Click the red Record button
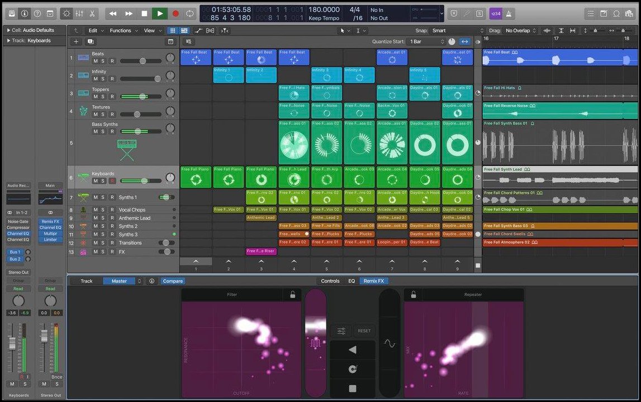The image size is (641, 402). tap(175, 13)
